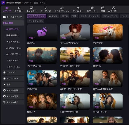The width and height of the screenshot is (129, 125).
Task: Click 作成 on the 愛にキス card
Action: point(97,61)
